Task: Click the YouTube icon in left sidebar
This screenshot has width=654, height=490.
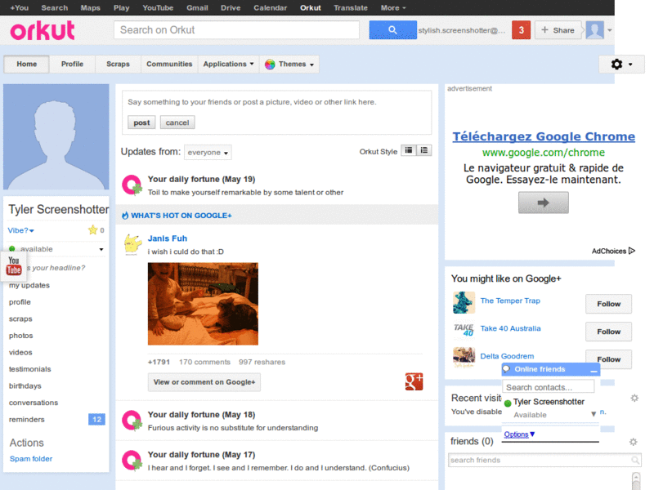Action: tap(14, 266)
